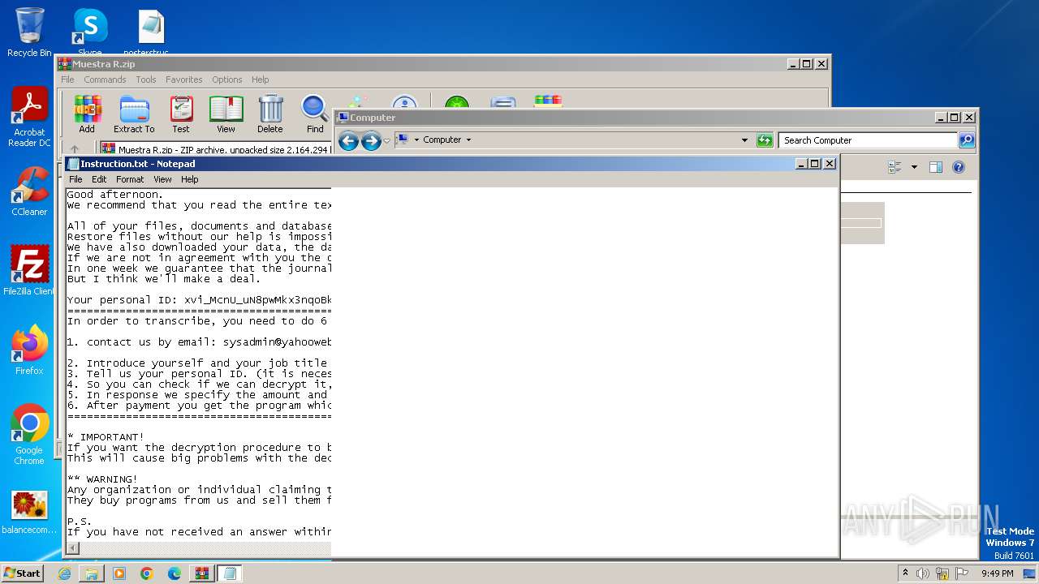Expand the Computer breadcrumb dropdown arrow
1039x584 pixels.
pyautogui.click(x=468, y=140)
